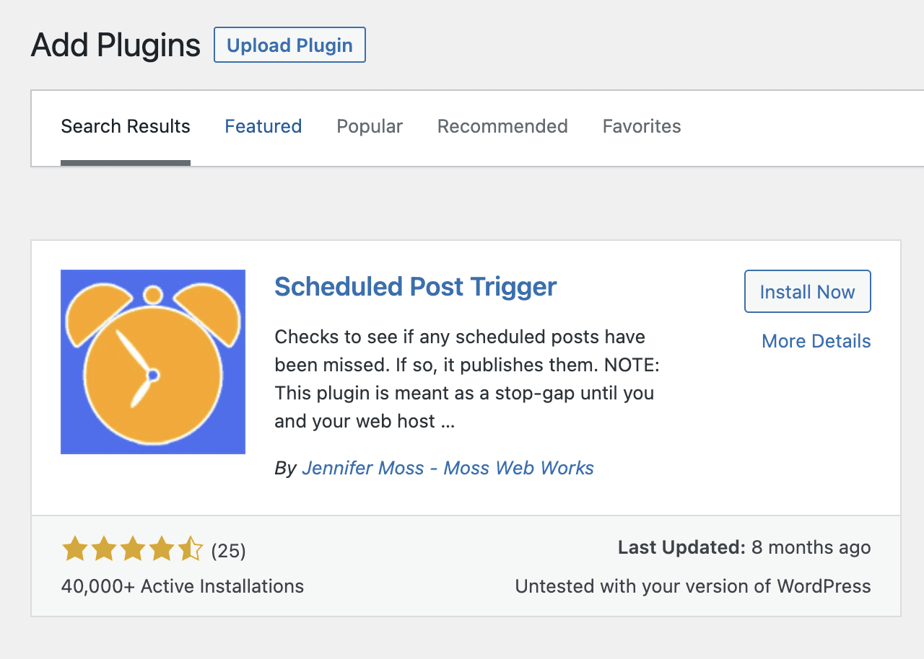924x659 pixels.
Task: Go to the Popular tab
Action: 370,127
